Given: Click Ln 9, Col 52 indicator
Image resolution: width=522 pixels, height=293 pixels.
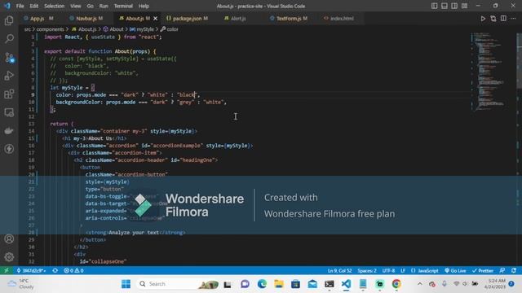Looking at the screenshot, I should [x=339, y=270].
